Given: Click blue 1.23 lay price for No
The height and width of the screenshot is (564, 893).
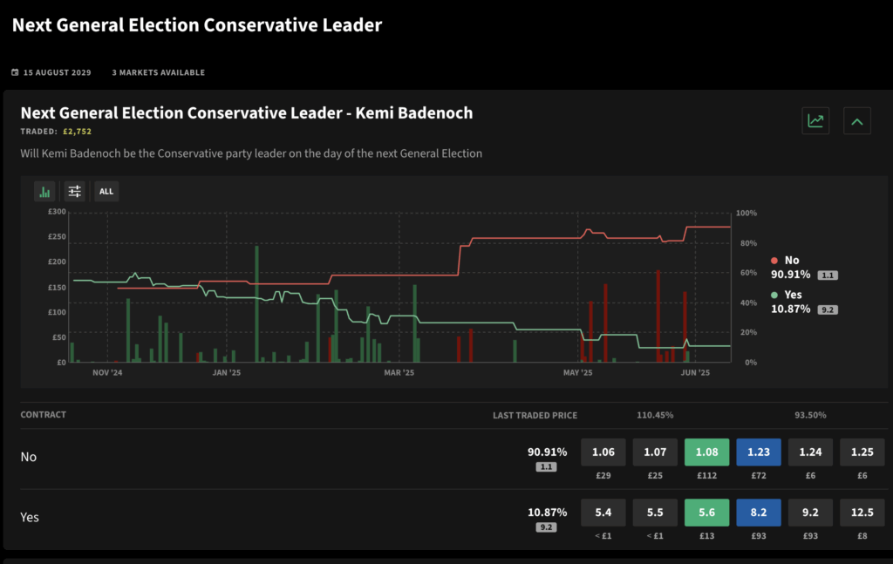Looking at the screenshot, I should click(x=759, y=452).
